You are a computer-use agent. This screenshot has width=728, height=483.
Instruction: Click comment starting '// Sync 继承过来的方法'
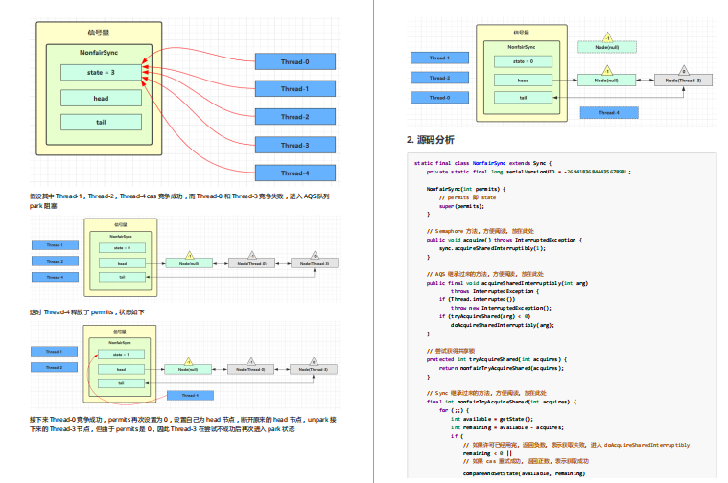point(486,393)
